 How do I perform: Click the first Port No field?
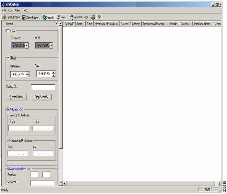tap(34, 175)
